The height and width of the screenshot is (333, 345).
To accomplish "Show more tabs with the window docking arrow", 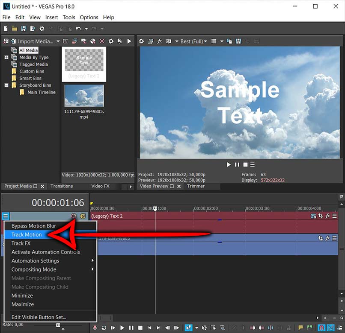I will [x=131, y=187].
